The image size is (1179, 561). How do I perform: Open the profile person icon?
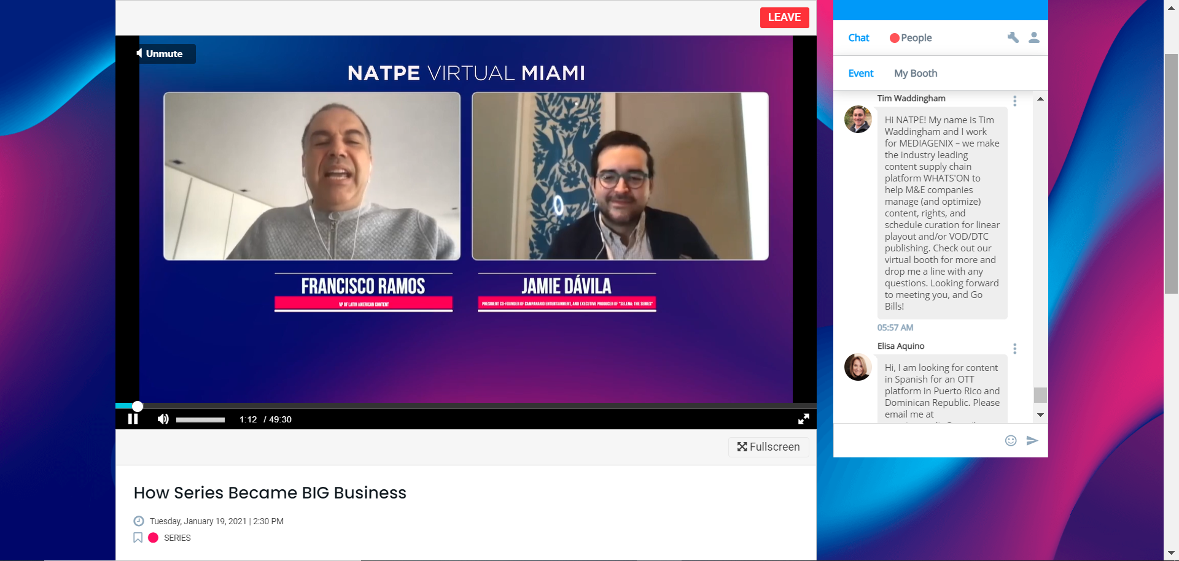1034,37
